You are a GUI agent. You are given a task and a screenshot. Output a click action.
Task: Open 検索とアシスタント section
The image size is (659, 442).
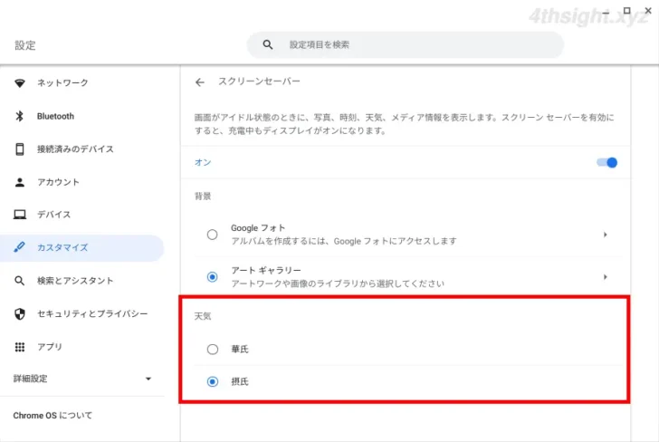[82, 281]
